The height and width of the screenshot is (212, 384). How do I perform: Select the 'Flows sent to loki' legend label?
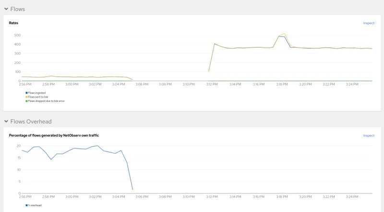(38, 97)
